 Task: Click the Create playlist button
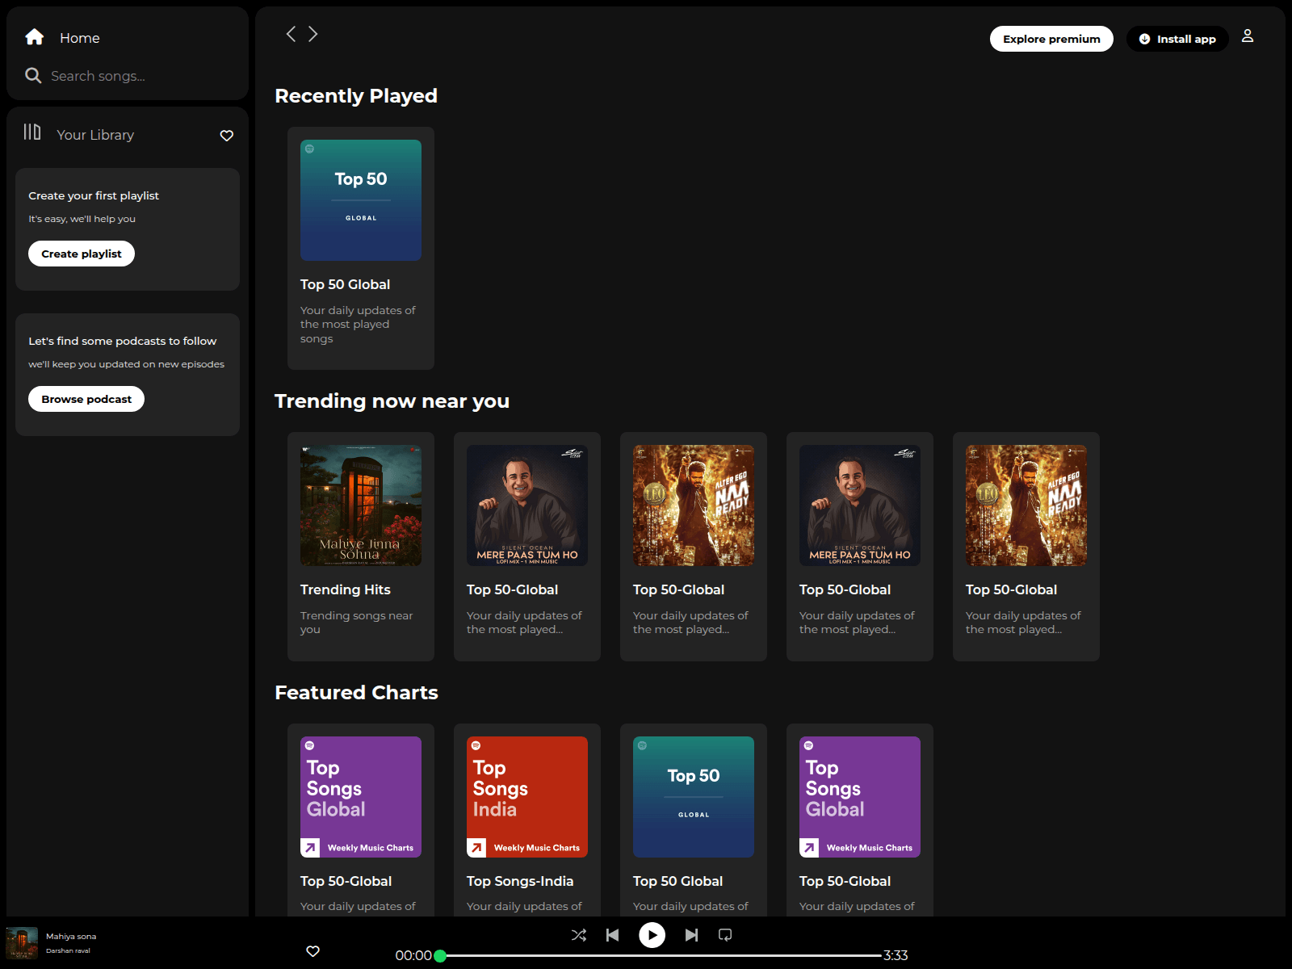(x=82, y=254)
